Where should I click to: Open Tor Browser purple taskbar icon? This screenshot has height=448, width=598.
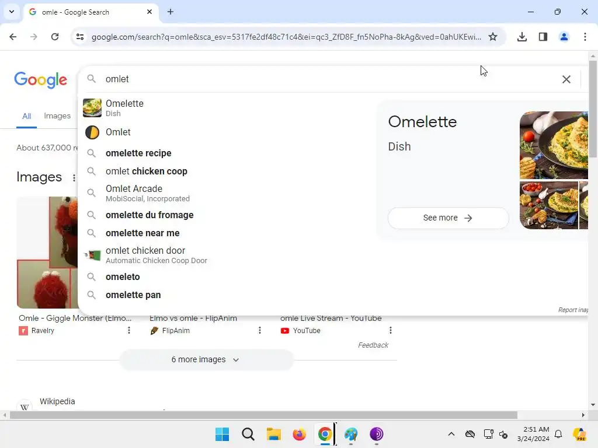[x=377, y=434]
